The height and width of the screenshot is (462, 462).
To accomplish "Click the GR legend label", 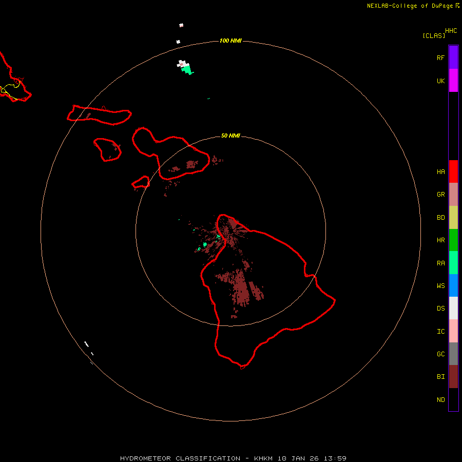I will pos(440,195).
